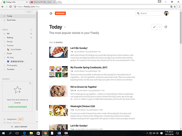Expand the Photography category chevron

pyautogui.click(x=5, y=65)
